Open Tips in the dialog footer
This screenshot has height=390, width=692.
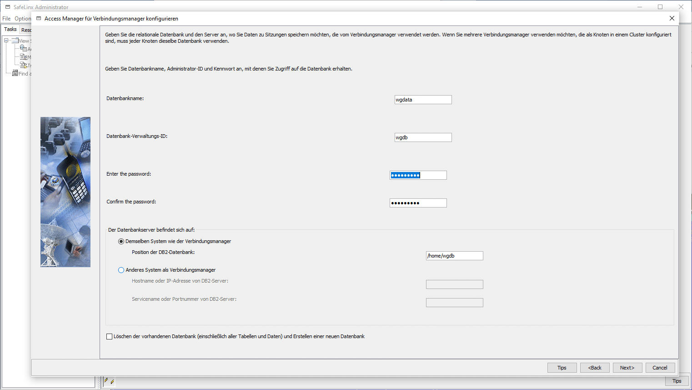562,368
